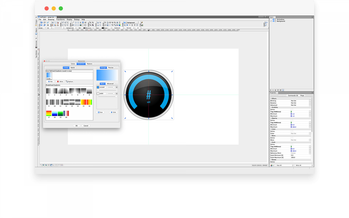The image size is (349, 218).
Task: Click the eye icon beside Background layer selector
Action: click(124, 22)
